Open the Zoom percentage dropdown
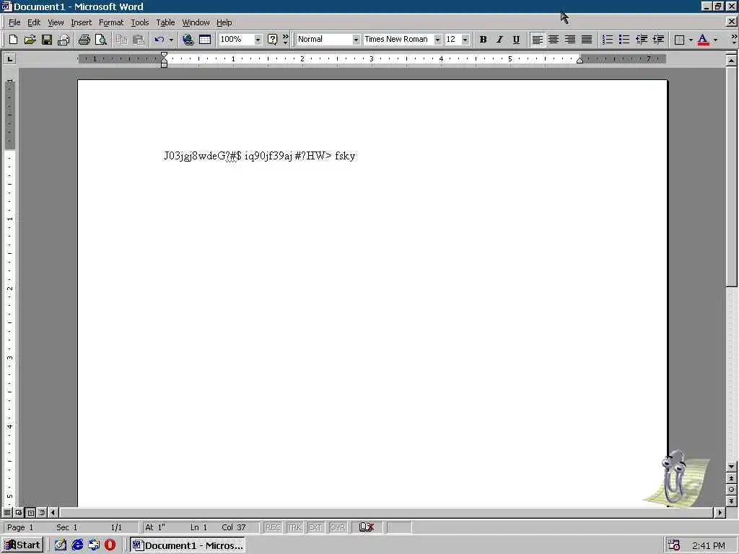The image size is (739, 554). click(258, 40)
